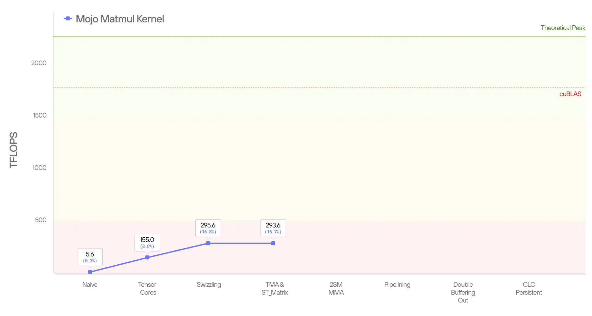This screenshot has width=592, height=316.
Task: Click line segment between Swizzling and TMA points
Action: click(241, 243)
